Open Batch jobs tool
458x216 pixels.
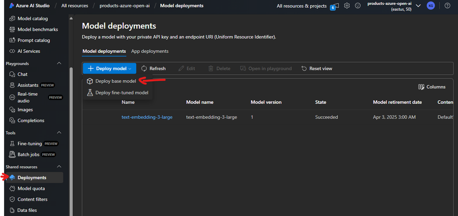tap(33, 155)
